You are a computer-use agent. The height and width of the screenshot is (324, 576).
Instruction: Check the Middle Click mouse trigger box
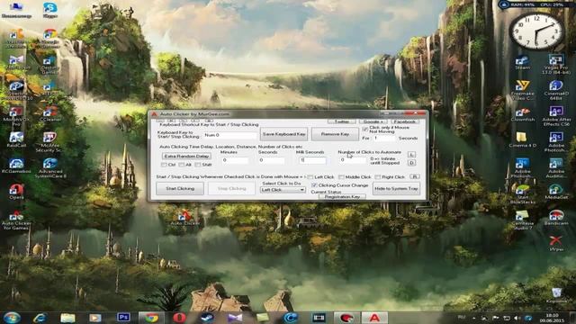pyautogui.click(x=341, y=177)
